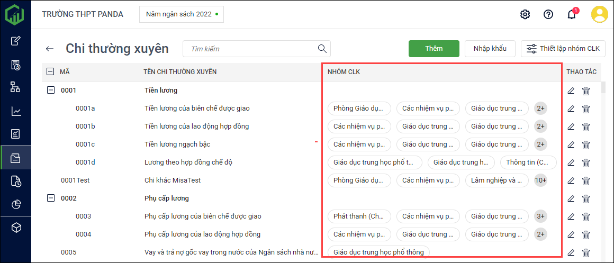
Task: Open the organization tree sidebar icon
Action: [x=16, y=87]
